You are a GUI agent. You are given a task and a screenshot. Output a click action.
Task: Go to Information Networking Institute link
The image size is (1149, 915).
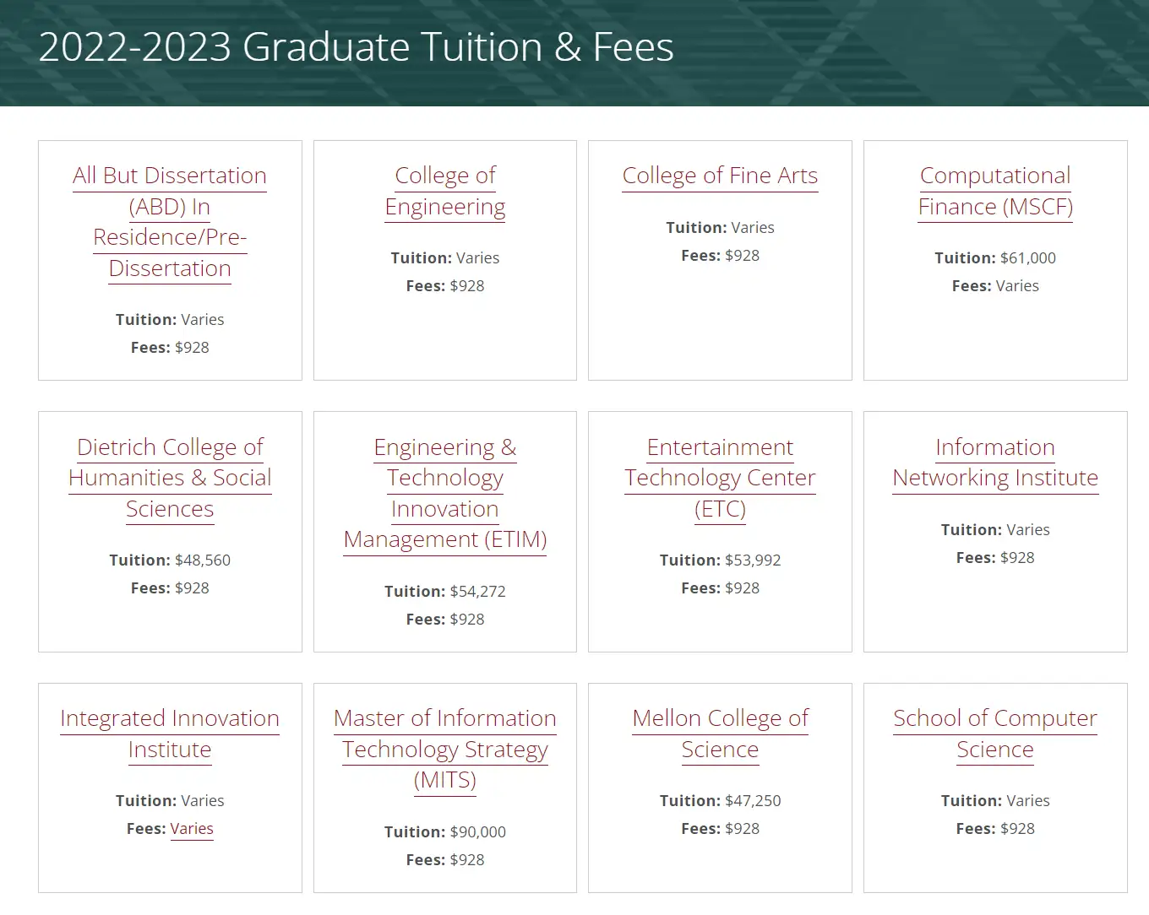tap(995, 447)
